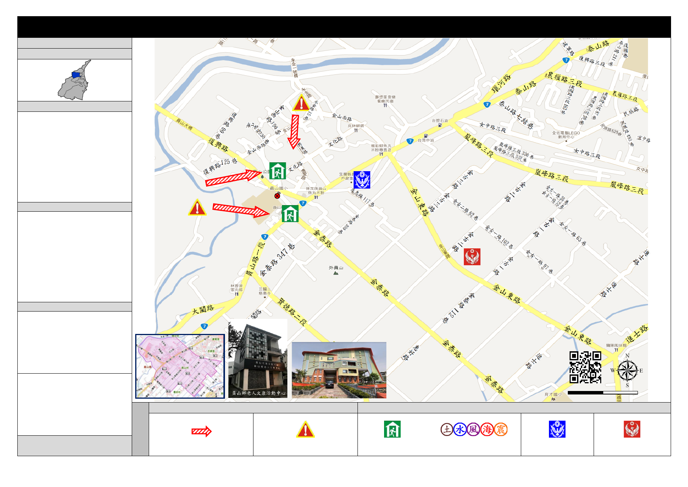Click the restaurant icon under 夢想家音樂餐廳民宿
The width and height of the screenshot is (688, 487).
385,105
